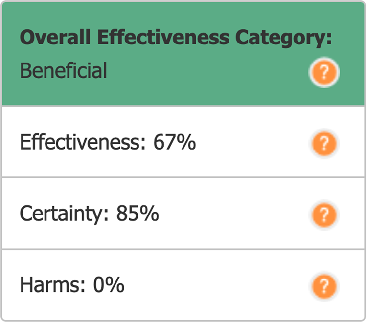Open the Effectiveness help question mark
Viewport: 367px width, 322px height.
coord(323,144)
